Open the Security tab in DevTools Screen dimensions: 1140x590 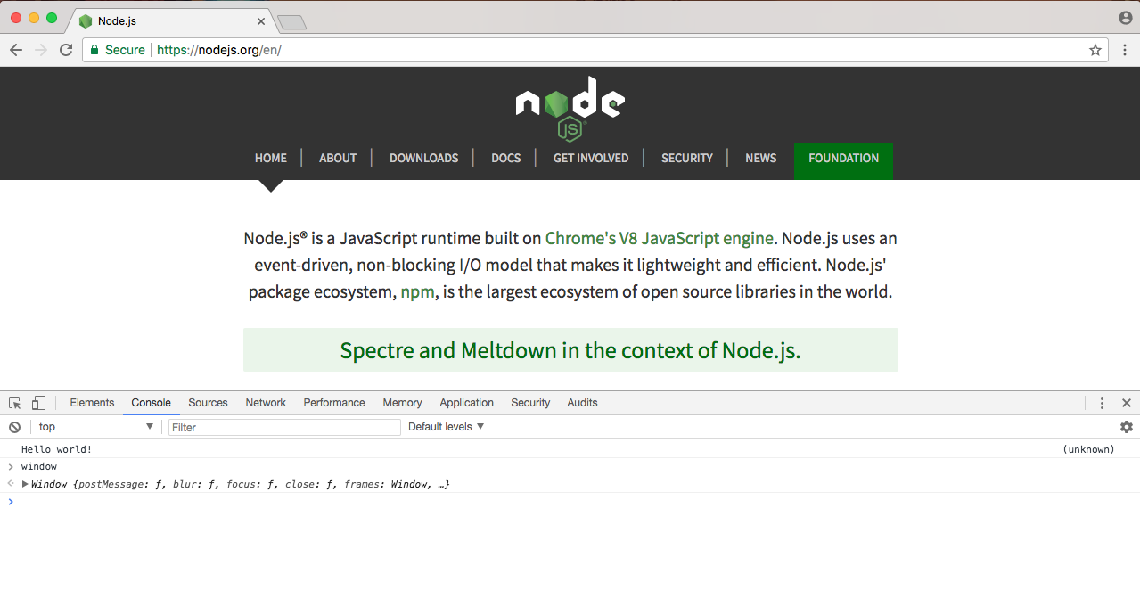530,403
